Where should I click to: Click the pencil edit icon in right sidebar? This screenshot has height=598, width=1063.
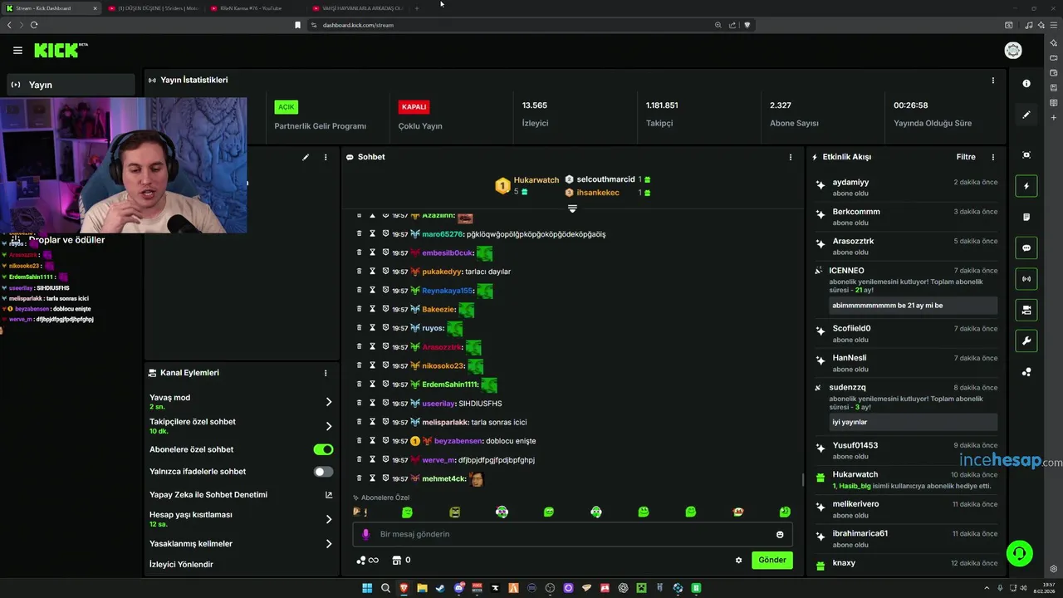point(1026,115)
